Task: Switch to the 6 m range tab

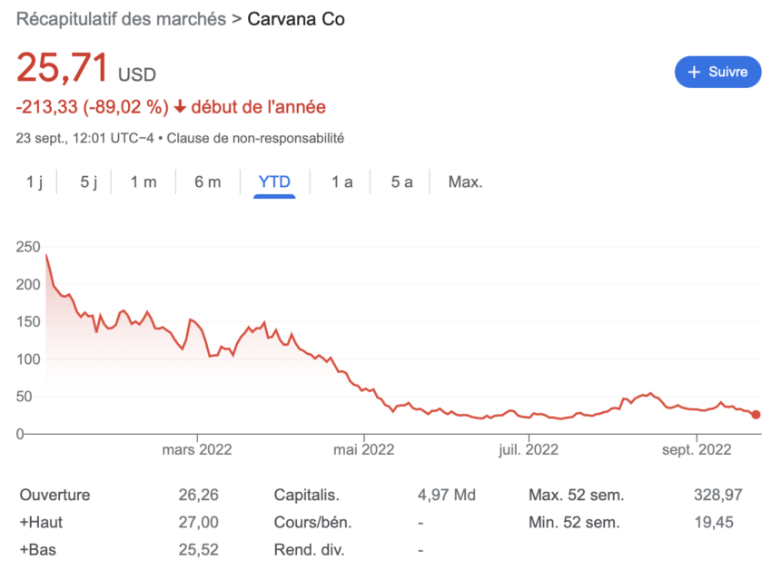Action: (207, 182)
